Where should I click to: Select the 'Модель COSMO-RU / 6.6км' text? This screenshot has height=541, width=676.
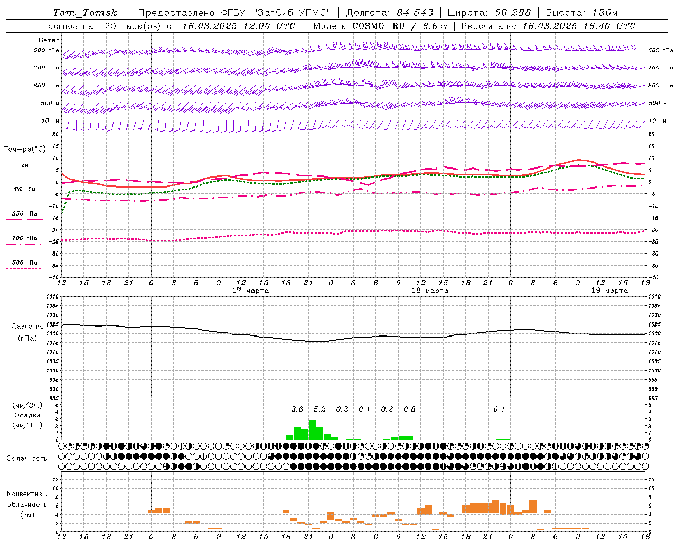tap(381, 26)
